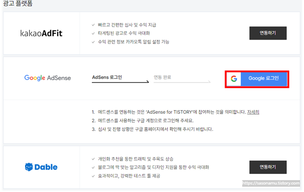
Task: Click text 심사 및 진행 상황은 구글 홈페이지에서
Action: 133,129
